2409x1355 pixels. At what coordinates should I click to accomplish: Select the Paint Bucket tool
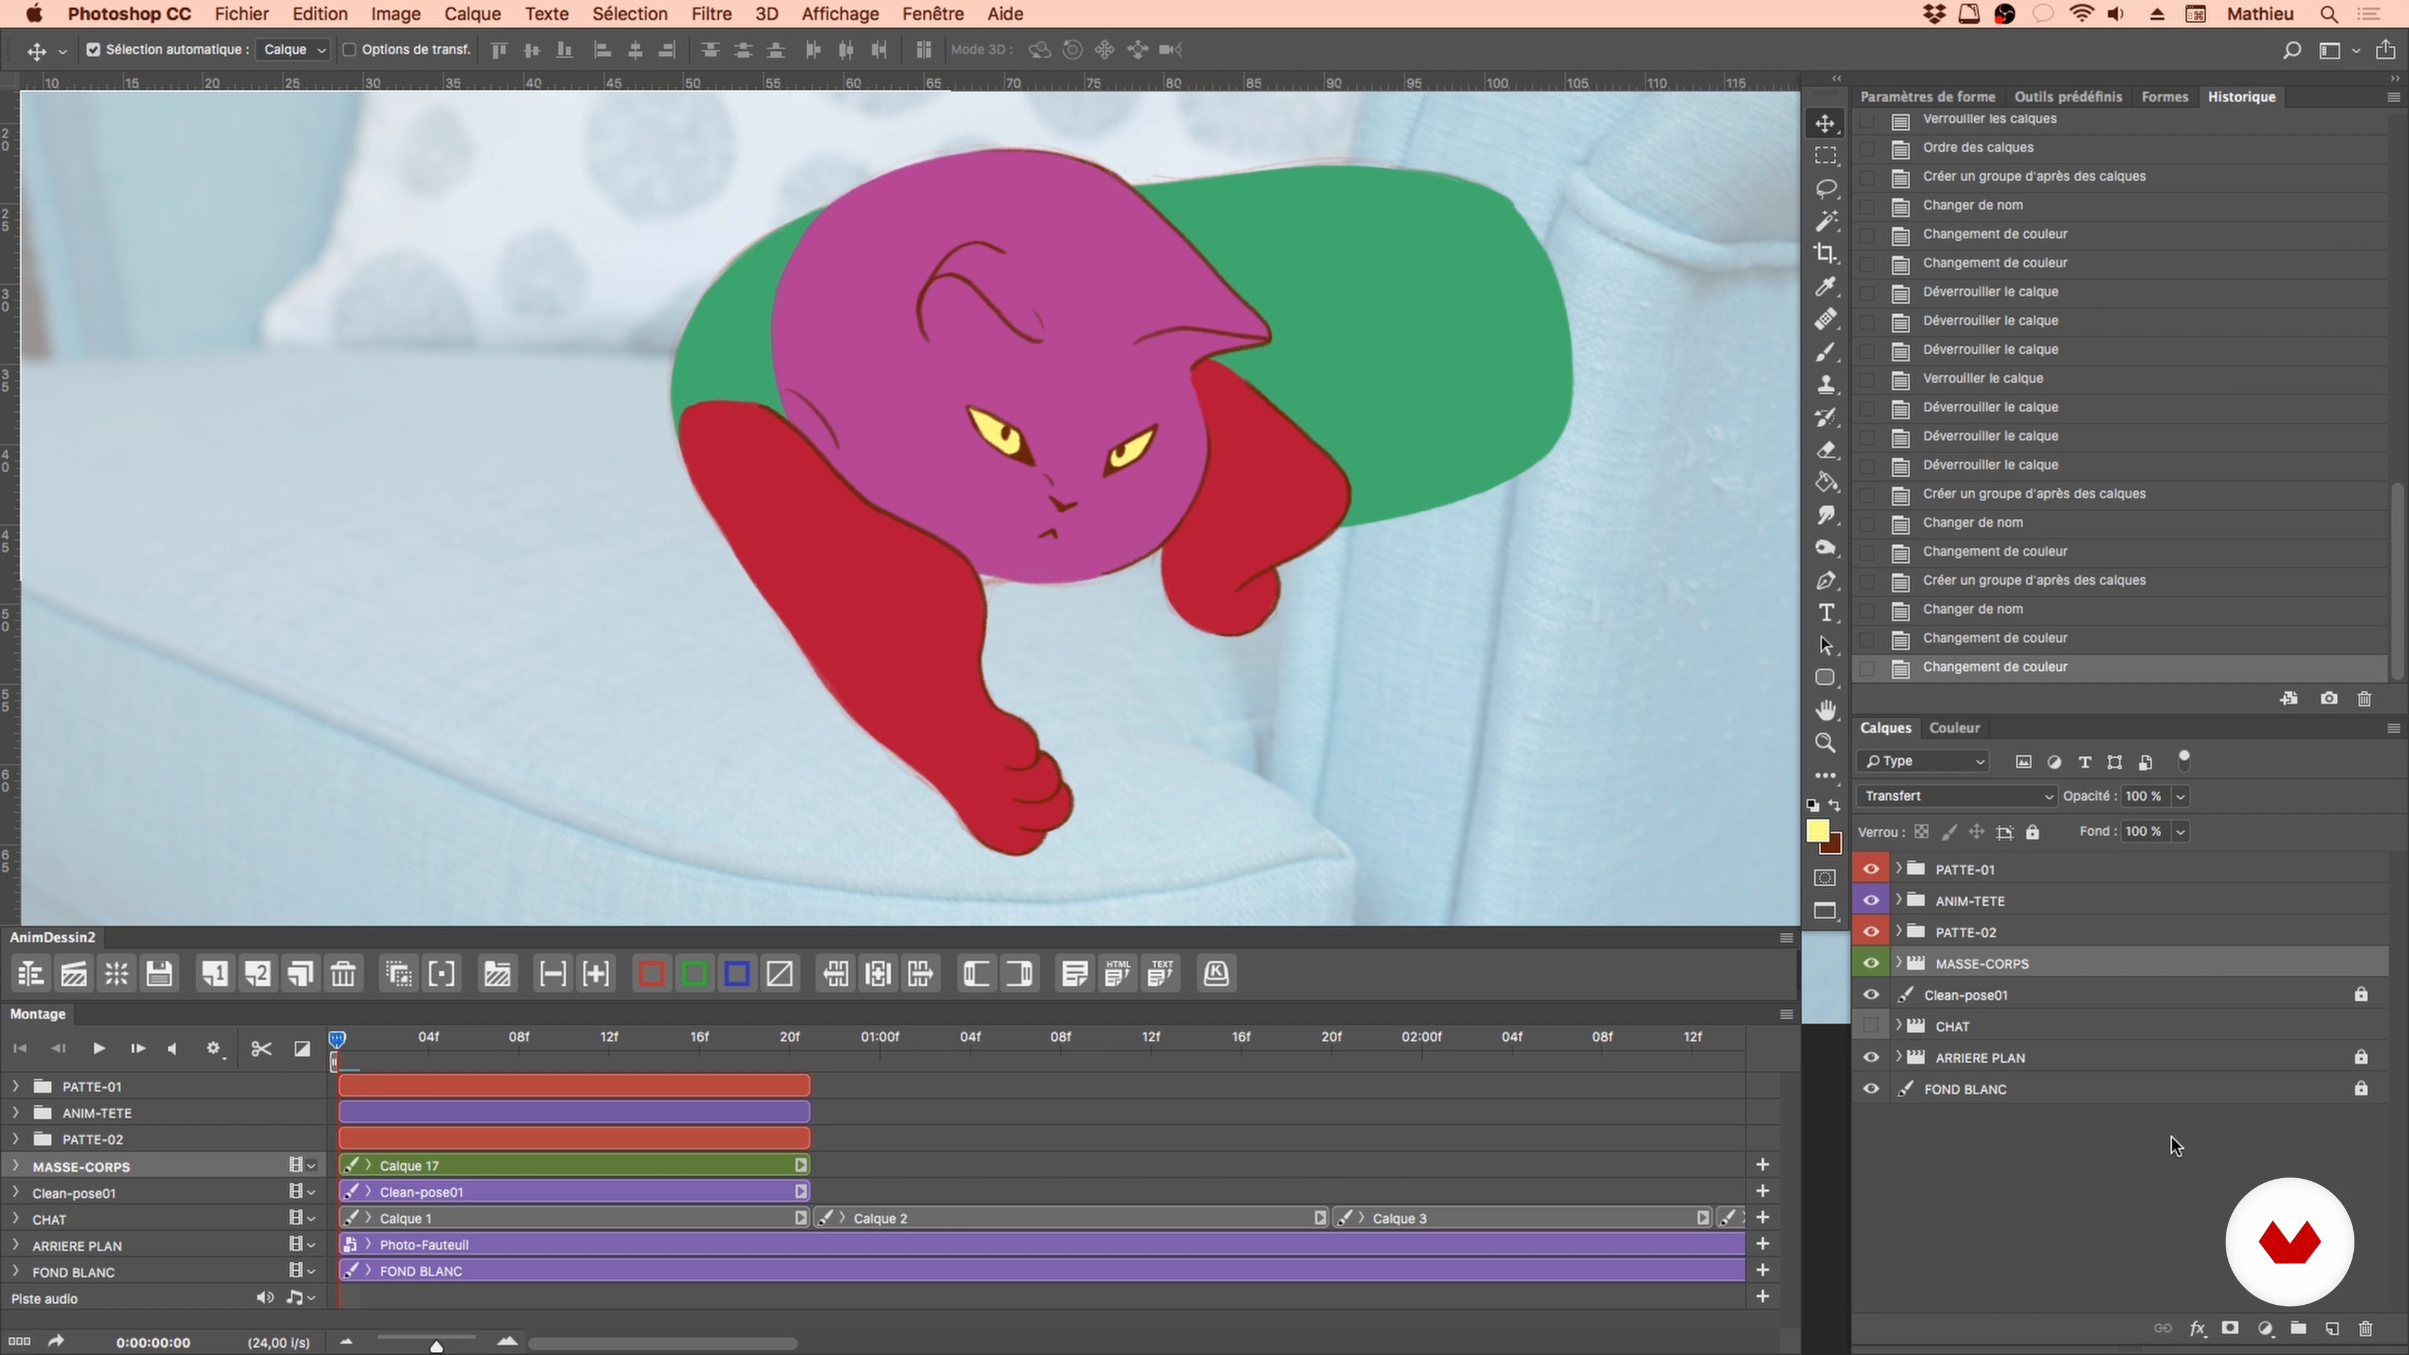click(1826, 482)
